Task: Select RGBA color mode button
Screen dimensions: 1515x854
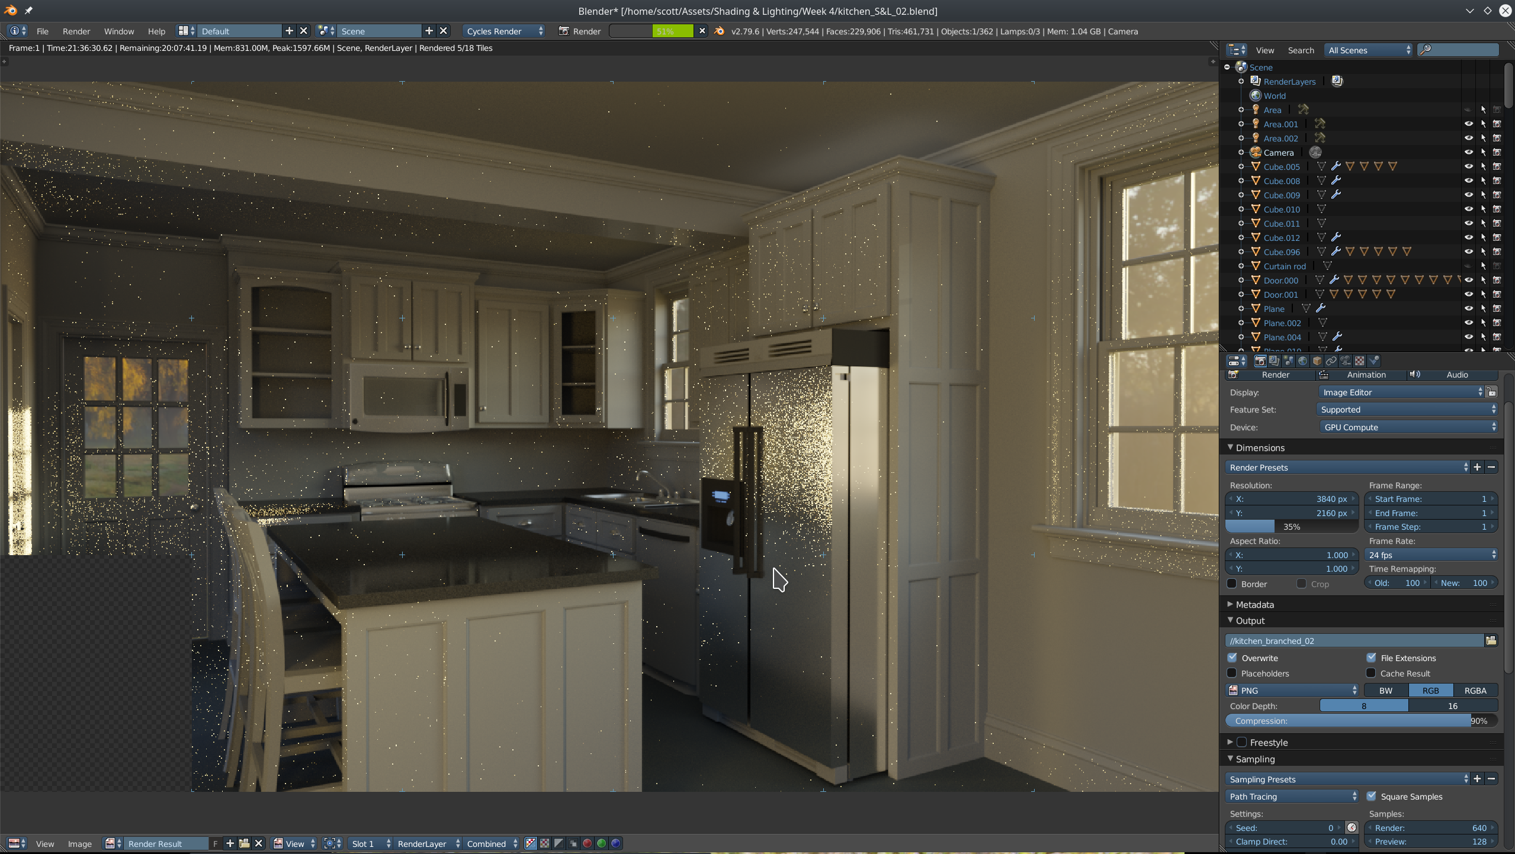Action: point(1474,690)
